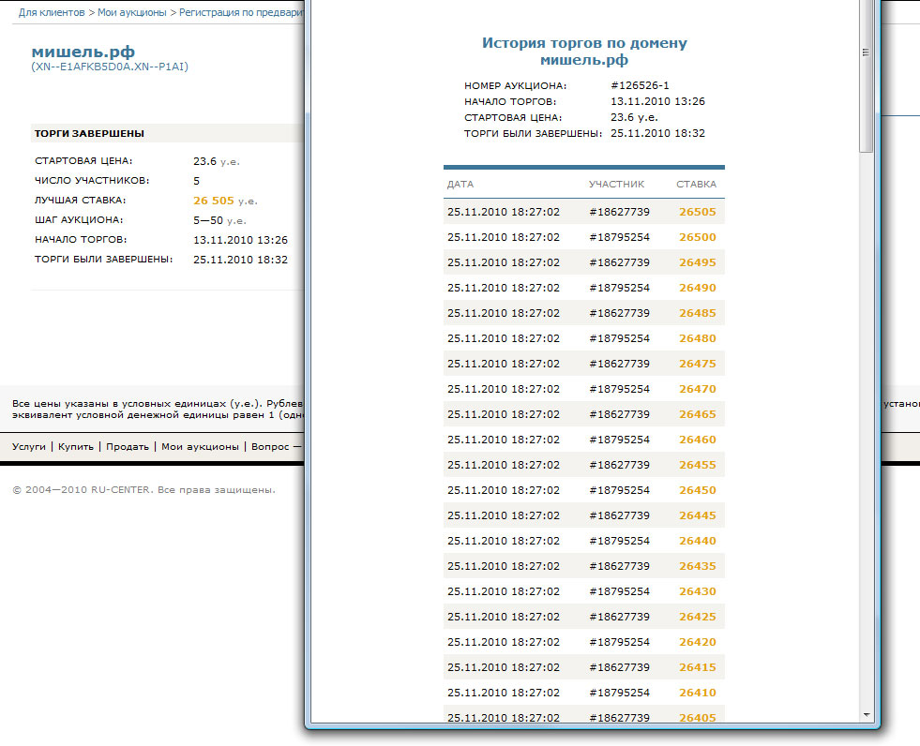Select the bid value 26410

coord(698,692)
